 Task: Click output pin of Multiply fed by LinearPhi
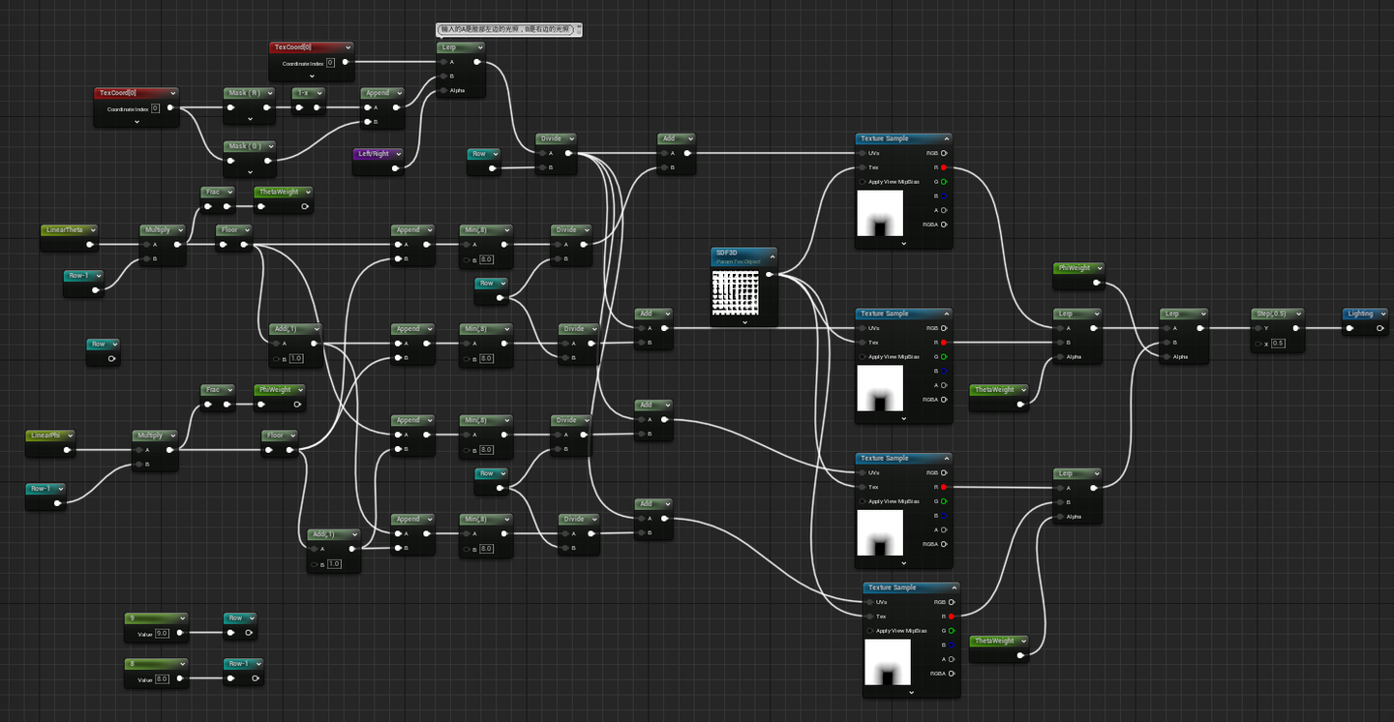tap(170, 450)
